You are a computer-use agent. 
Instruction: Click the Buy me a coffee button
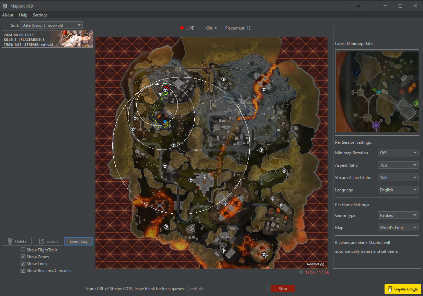403,289
